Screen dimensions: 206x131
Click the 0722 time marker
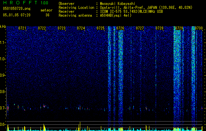(x=42, y=28)
